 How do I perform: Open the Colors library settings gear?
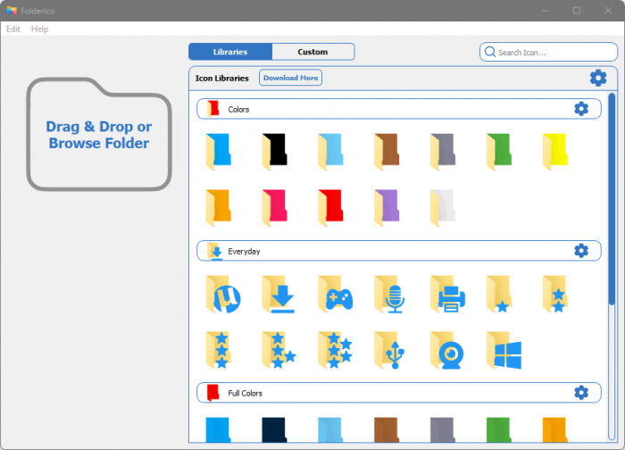(581, 109)
